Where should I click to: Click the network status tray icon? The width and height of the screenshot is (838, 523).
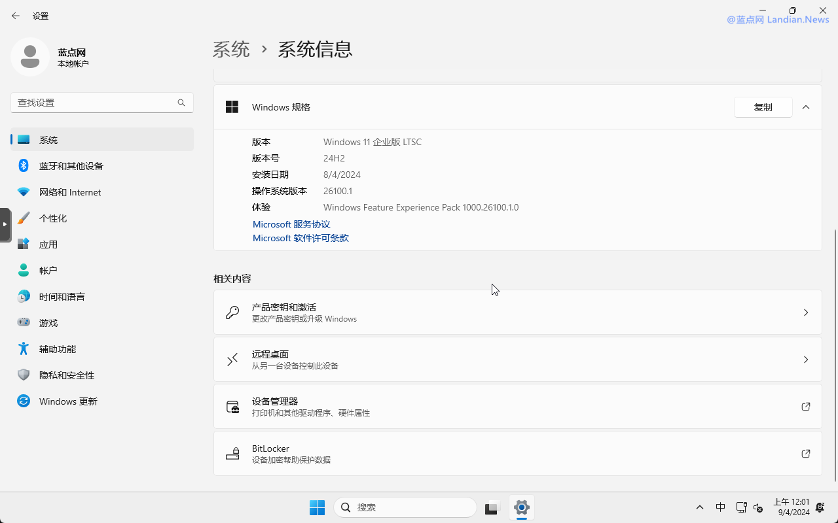point(741,507)
